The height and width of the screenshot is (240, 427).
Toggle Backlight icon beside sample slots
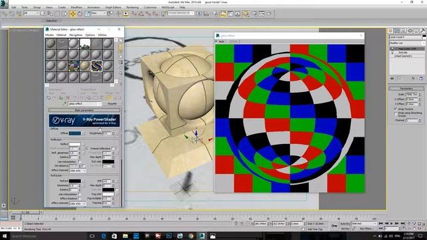click(x=121, y=47)
